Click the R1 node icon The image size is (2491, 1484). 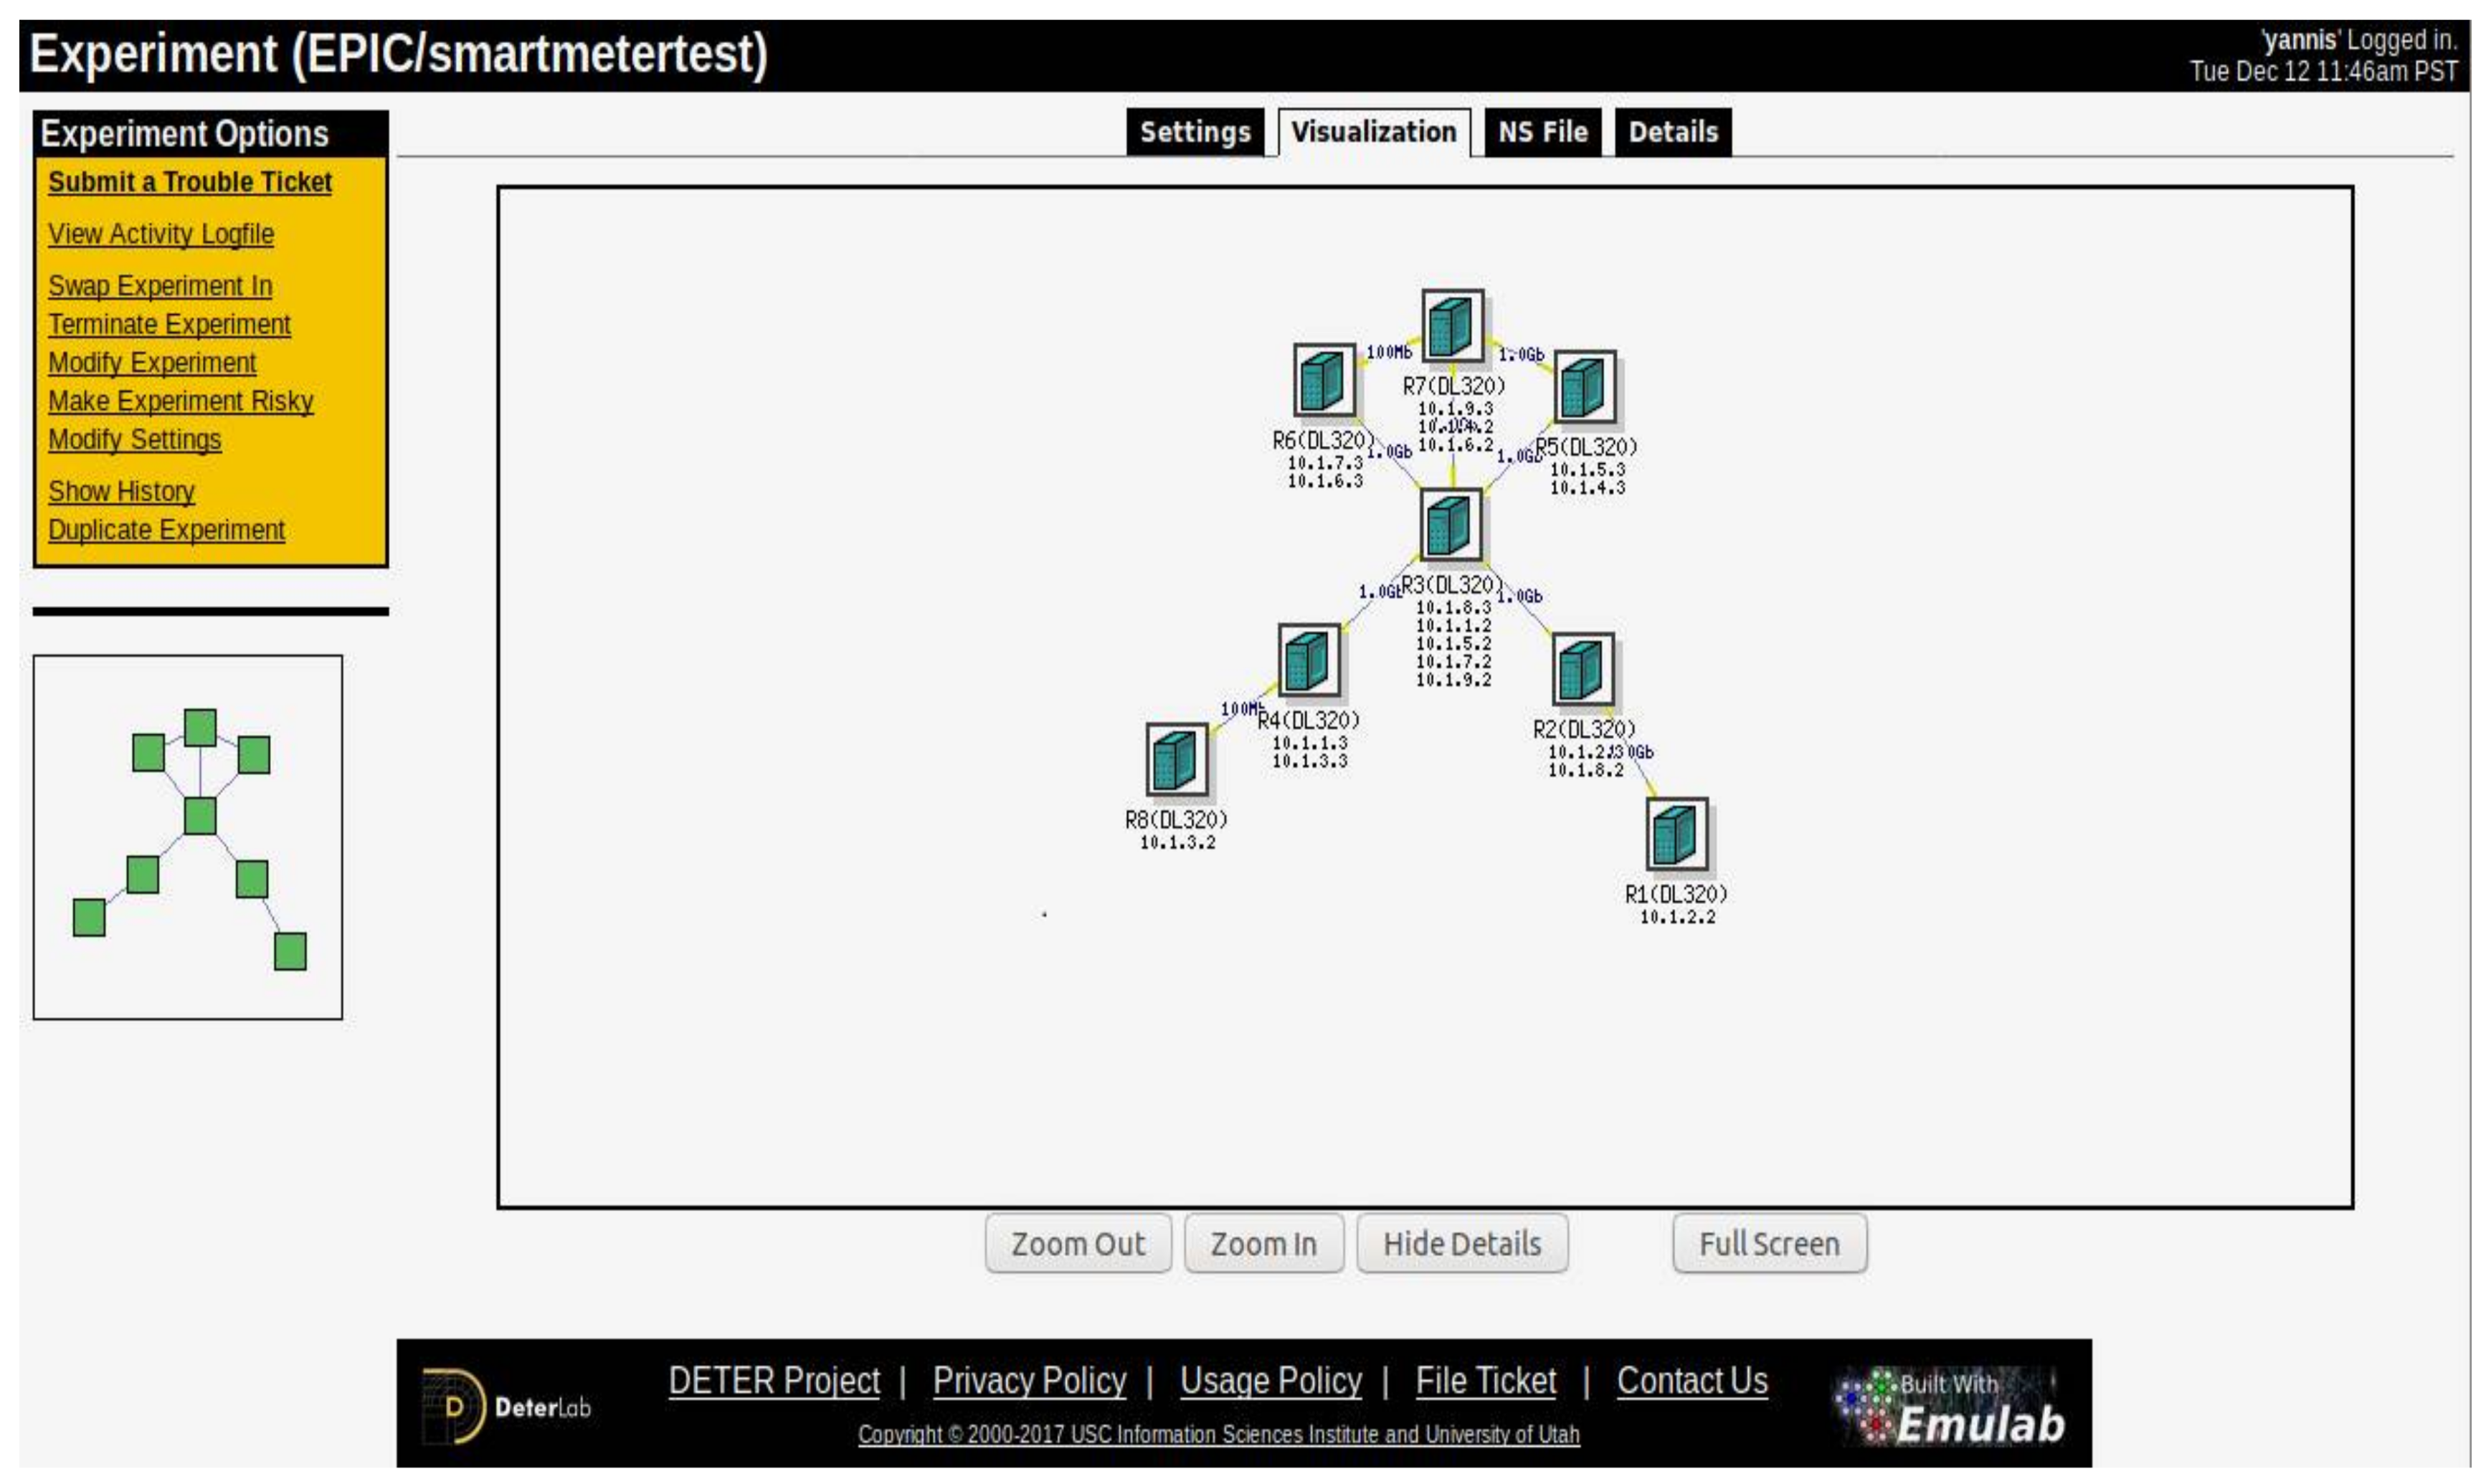point(1676,833)
